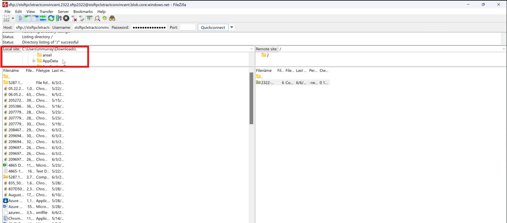The width and height of the screenshot is (507, 223).
Task: Open the Local site path dropdown
Action: [251, 49]
